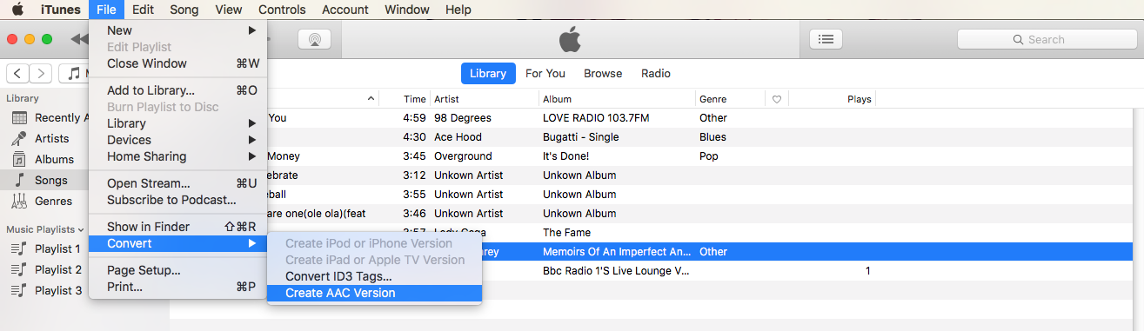Open the Edit menu
Screen dimensions: 1144x331
coord(144,10)
